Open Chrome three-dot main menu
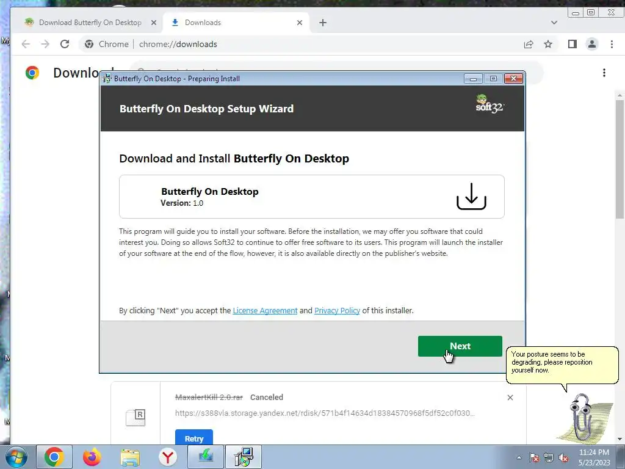The width and height of the screenshot is (625, 469). (x=612, y=44)
